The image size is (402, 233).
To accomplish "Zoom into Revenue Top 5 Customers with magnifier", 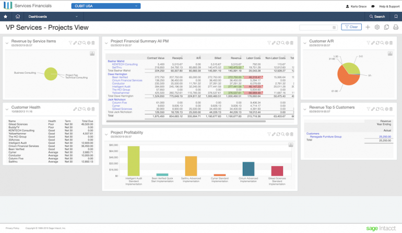I will 382,109.
